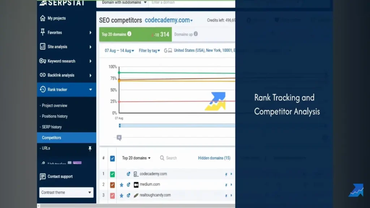Click Contact support link

coord(60,176)
